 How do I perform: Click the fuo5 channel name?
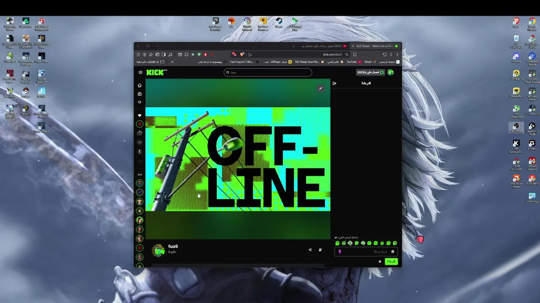coord(173,247)
